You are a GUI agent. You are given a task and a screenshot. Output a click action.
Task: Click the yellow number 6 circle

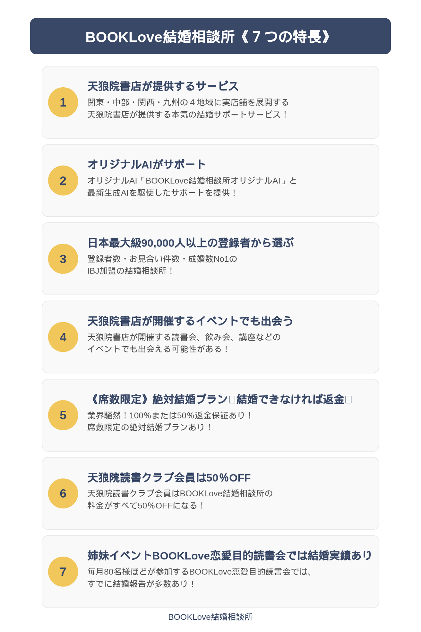[63, 494]
